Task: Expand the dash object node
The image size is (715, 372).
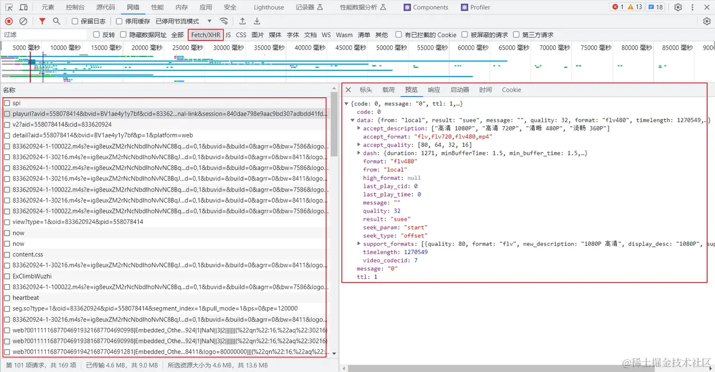Action: tap(359, 153)
